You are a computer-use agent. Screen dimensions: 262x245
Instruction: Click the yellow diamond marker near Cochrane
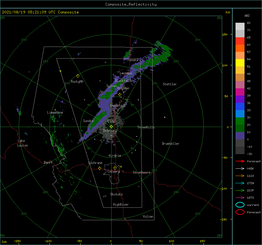pos(100,168)
